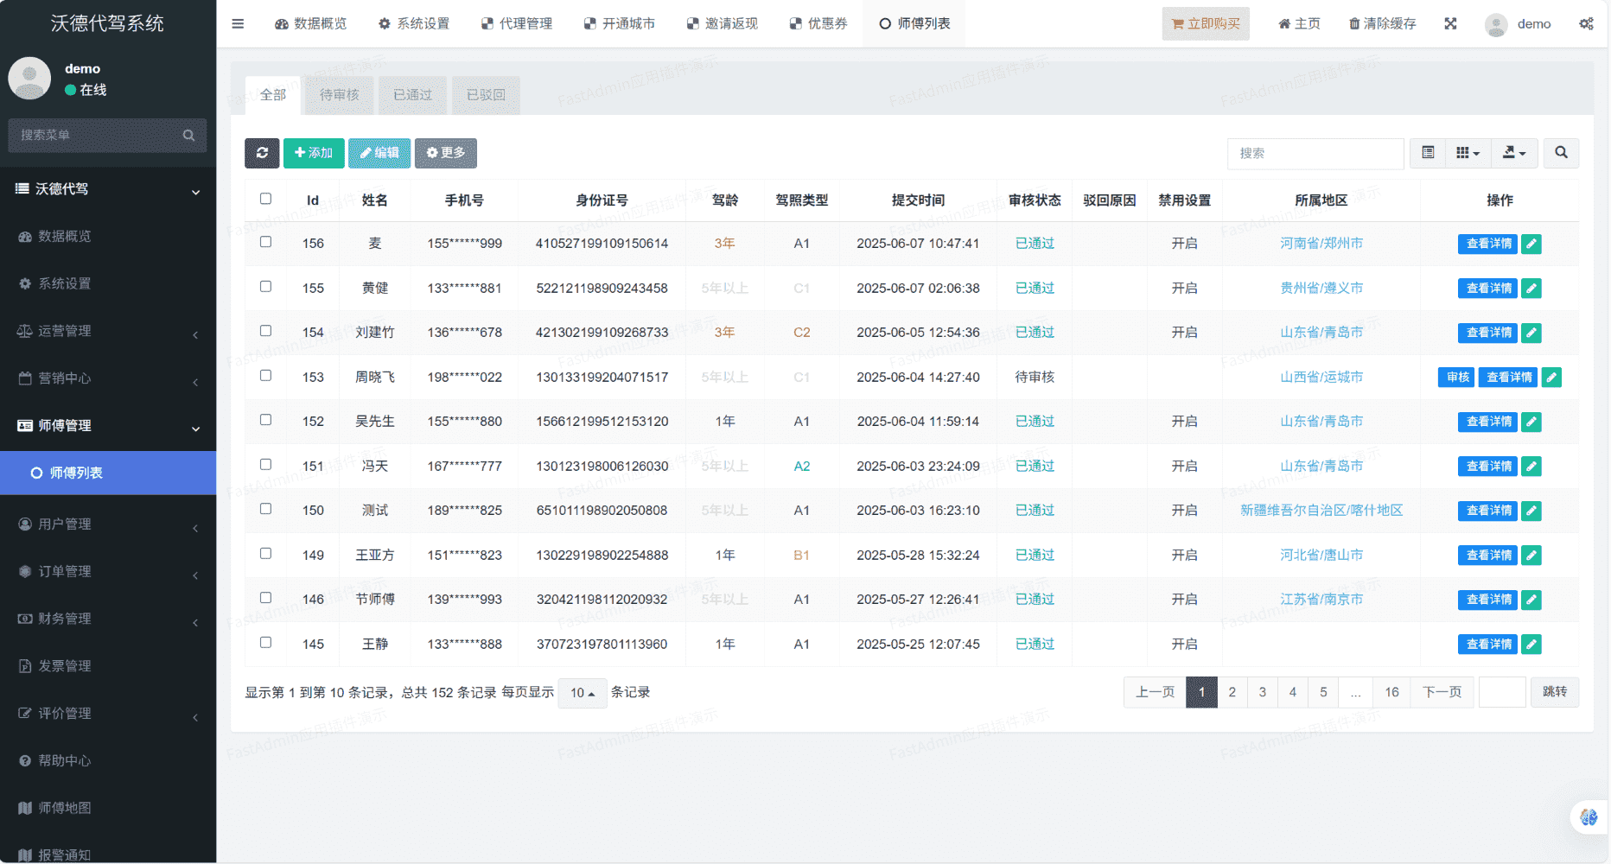Screen dimensions: 1611x864
Task: Toggle the table card view icon
Action: 1428,153
